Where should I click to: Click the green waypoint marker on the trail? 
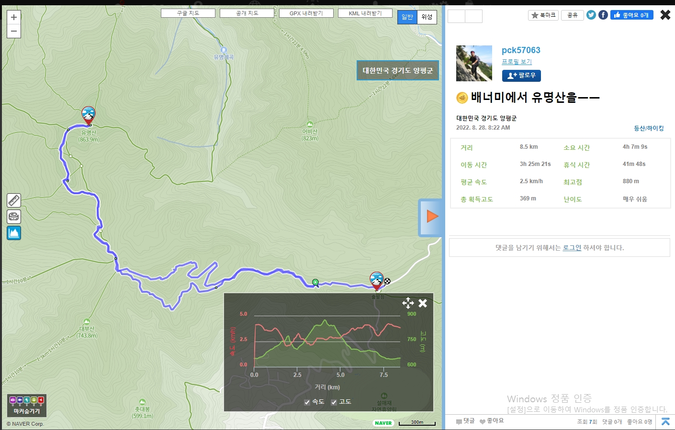tap(315, 283)
